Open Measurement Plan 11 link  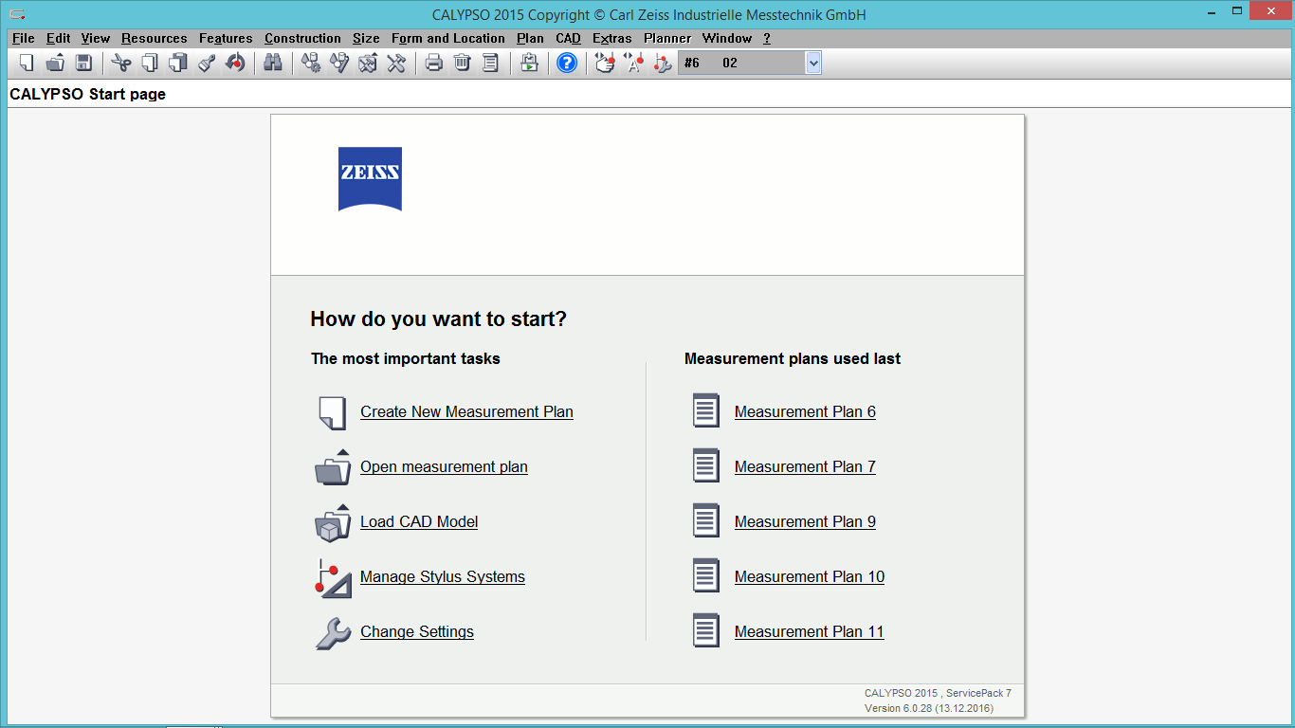(x=810, y=632)
